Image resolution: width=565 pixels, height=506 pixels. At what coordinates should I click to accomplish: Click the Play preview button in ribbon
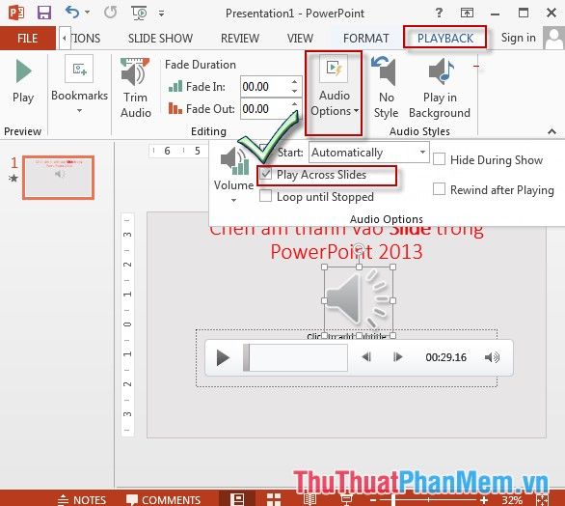tap(23, 82)
